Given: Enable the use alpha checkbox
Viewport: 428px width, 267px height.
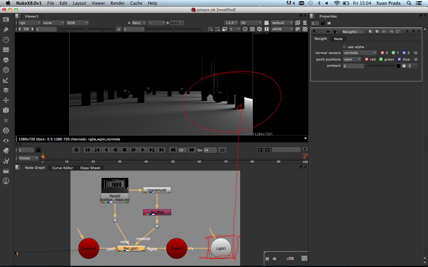Looking at the screenshot, I should click(x=344, y=47).
